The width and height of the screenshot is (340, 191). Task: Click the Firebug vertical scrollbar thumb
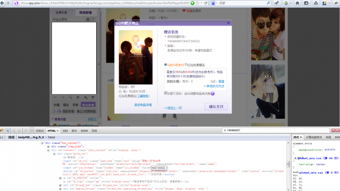click(288, 164)
